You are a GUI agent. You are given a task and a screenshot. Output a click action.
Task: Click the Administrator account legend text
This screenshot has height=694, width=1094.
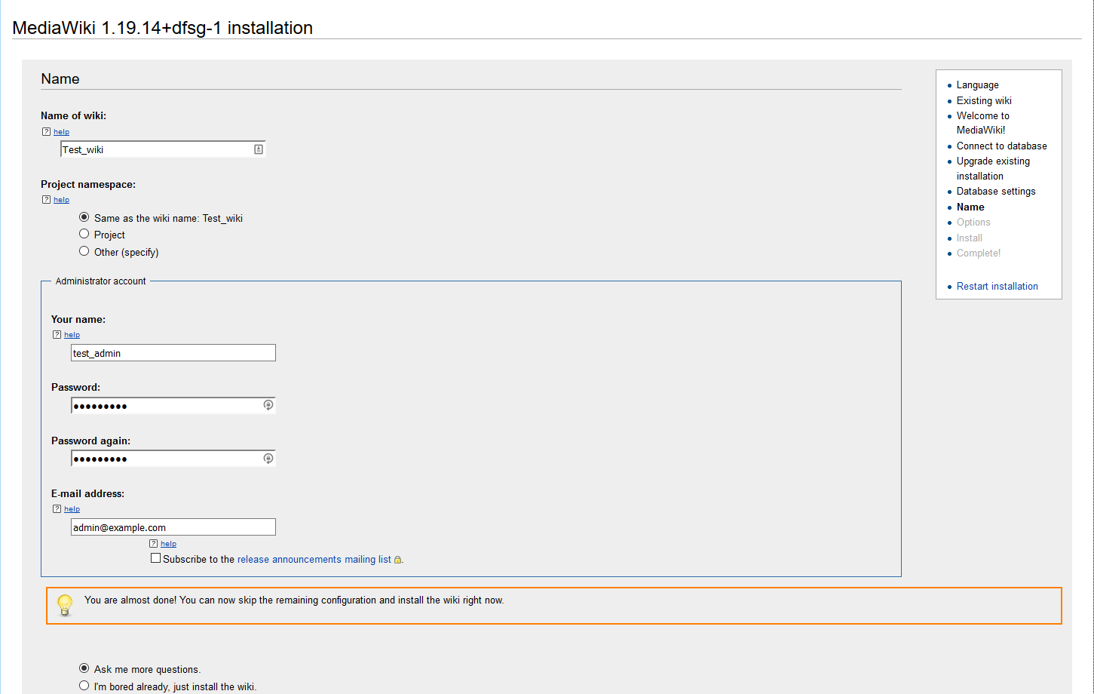(x=101, y=281)
